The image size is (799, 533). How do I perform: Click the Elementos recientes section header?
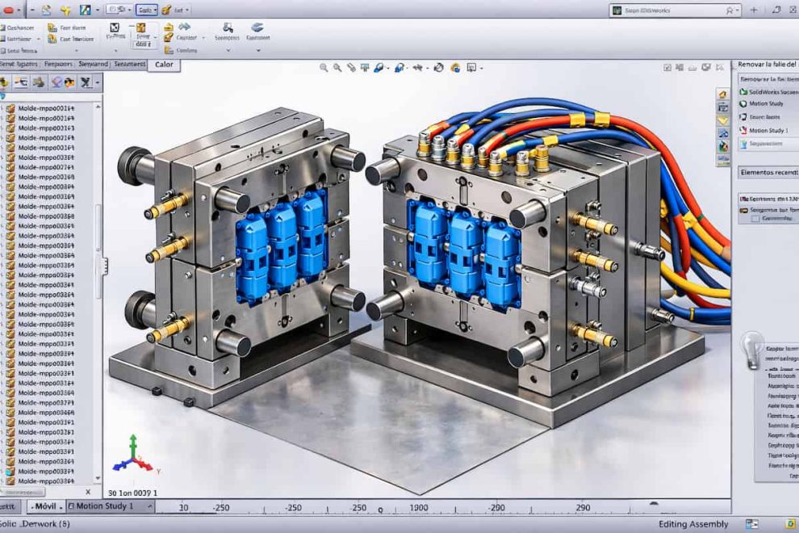(x=768, y=172)
